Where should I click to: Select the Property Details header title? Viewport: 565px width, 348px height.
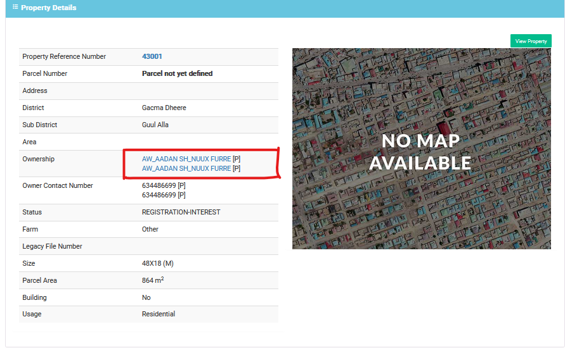[49, 8]
